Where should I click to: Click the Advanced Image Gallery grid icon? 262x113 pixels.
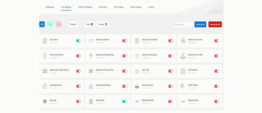(x=45, y=71)
